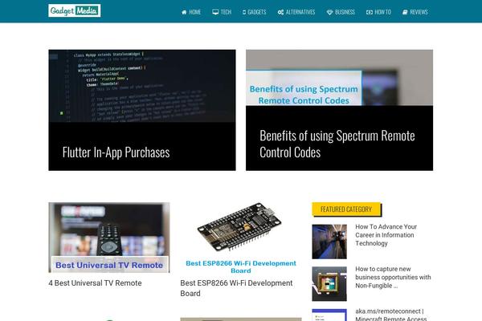Open Benefits of using Spectrum Remote Control Codes headline

tap(337, 144)
